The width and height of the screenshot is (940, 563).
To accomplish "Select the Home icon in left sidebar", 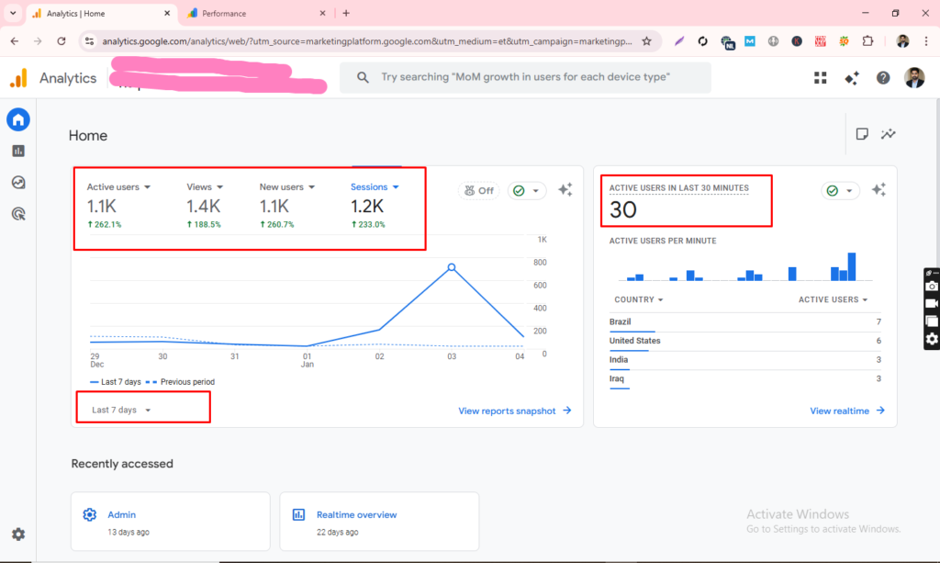I will [x=17, y=118].
